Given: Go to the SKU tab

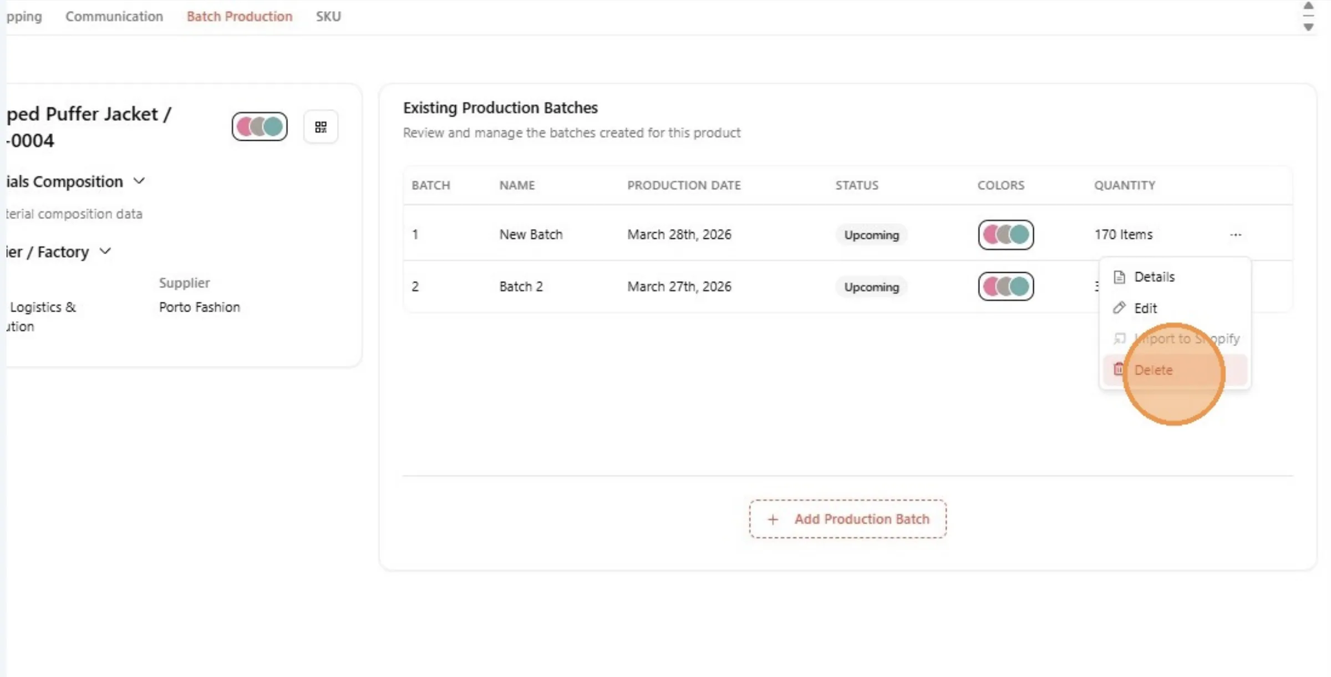Looking at the screenshot, I should tap(328, 16).
